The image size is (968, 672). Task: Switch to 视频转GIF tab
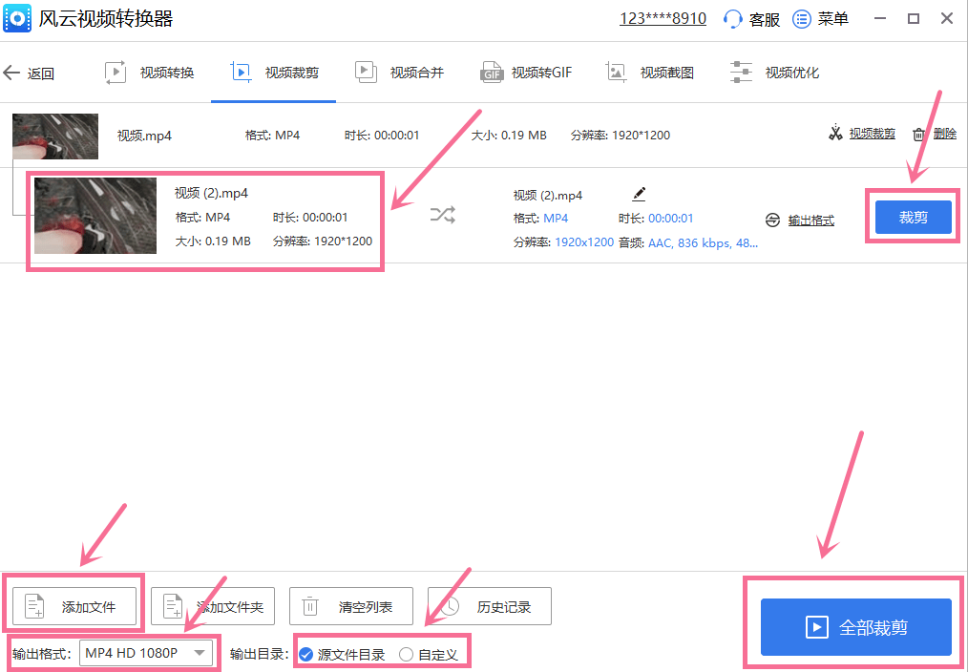(526, 73)
